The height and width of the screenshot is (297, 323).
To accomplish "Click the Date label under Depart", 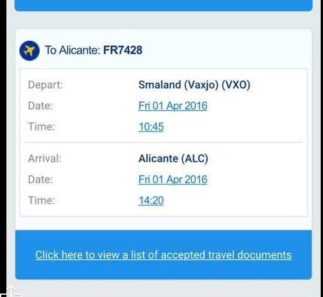I will pos(40,106).
